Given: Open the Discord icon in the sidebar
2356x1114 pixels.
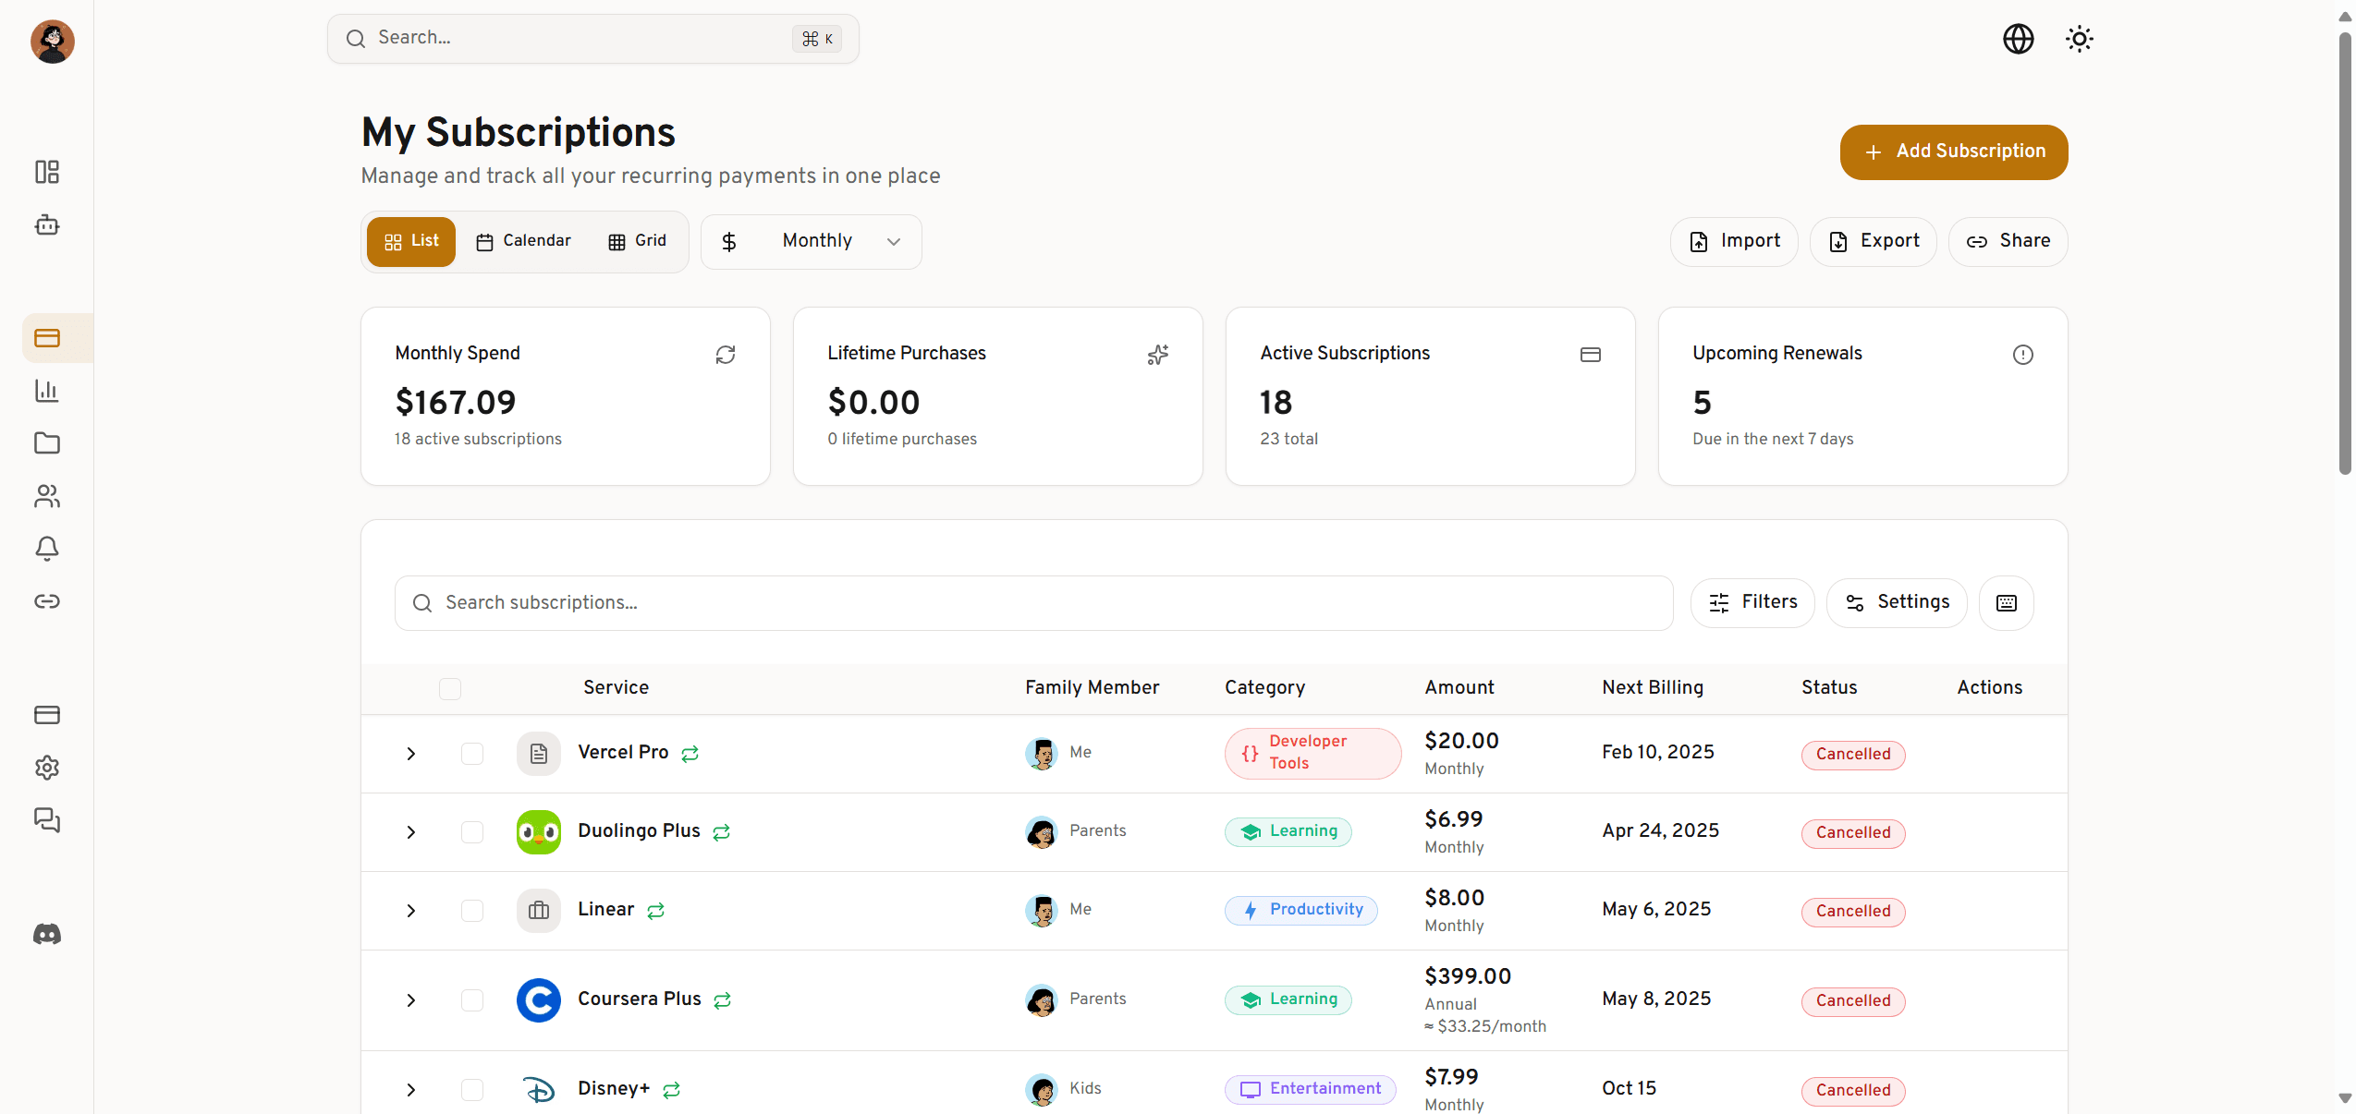Looking at the screenshot, I should 46,934.
